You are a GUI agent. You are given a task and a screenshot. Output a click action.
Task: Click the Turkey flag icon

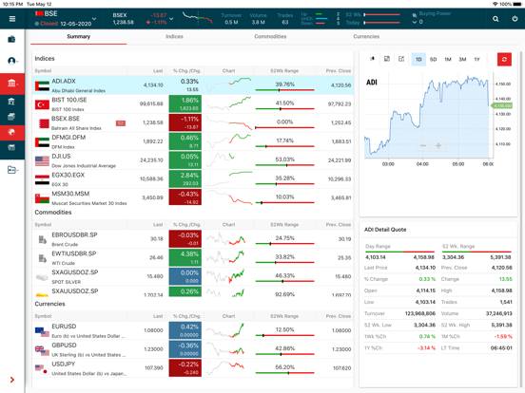coord(42,105)
